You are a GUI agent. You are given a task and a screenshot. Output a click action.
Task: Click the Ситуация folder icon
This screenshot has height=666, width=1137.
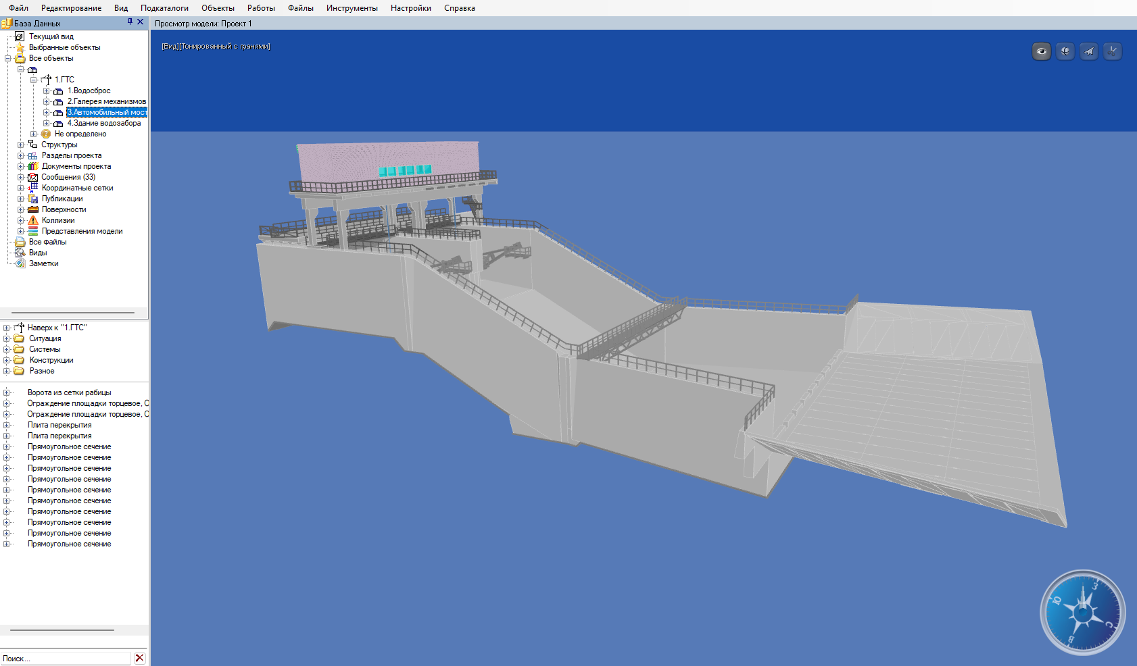tap(19, 338)
